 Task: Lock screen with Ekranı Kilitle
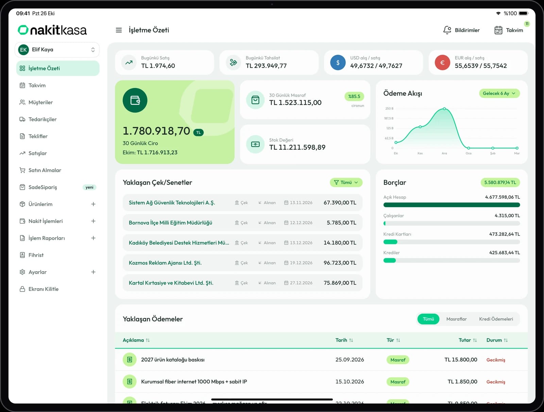pos(58,289)
